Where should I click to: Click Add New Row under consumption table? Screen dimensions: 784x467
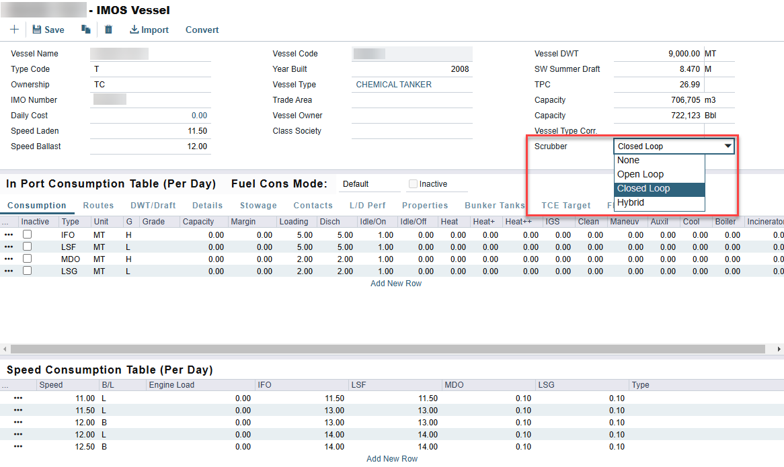[396, 284]
